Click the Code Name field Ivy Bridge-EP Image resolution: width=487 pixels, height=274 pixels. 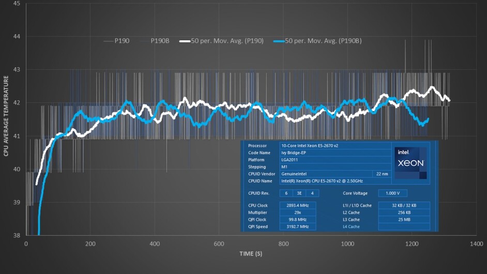334,153
